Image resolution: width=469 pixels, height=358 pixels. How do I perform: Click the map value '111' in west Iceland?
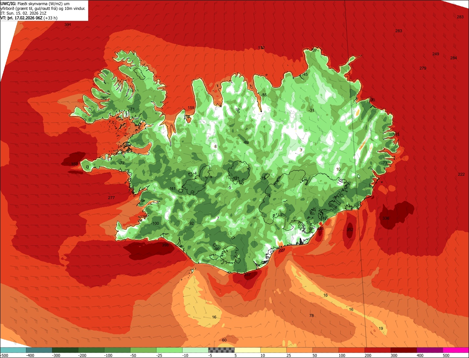click(173, 189)
